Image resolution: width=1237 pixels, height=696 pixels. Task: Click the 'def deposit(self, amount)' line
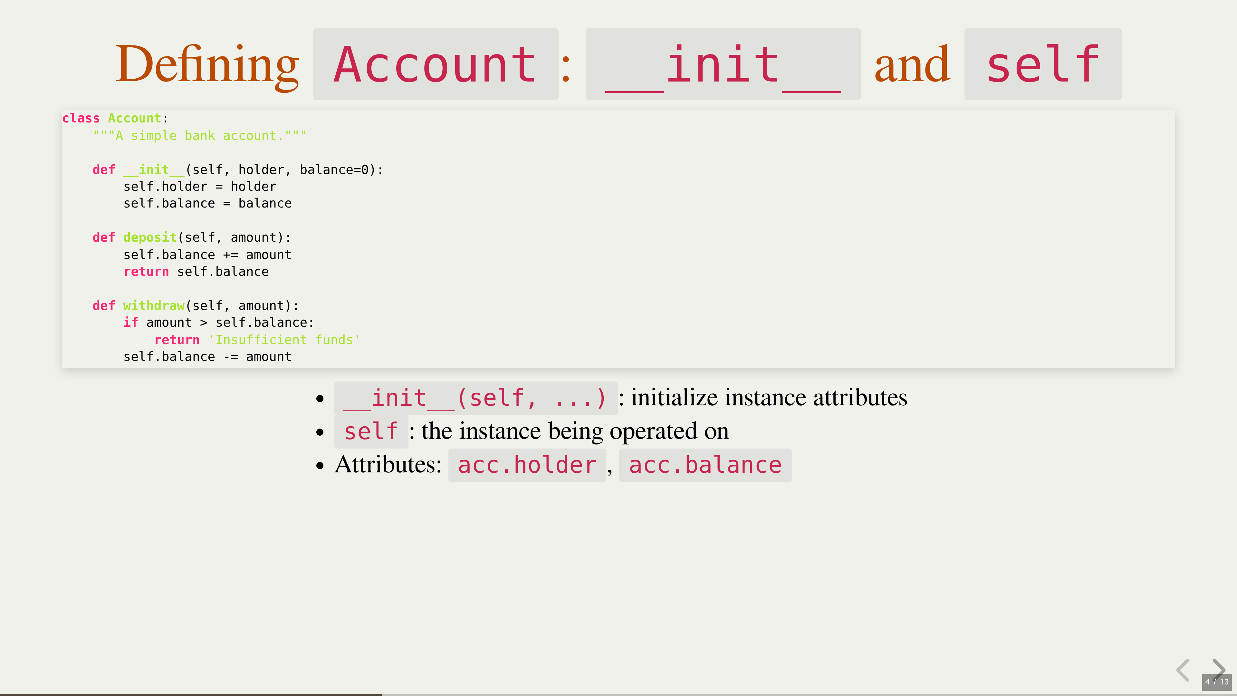pyautogui.click(x=191, y=237)
